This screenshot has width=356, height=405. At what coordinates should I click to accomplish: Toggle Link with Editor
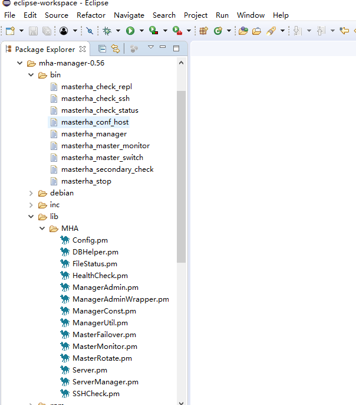click(x=116, y=48)
